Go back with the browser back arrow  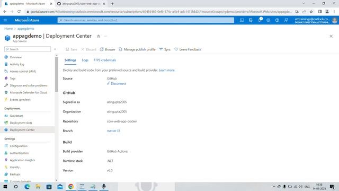point(5,12)
